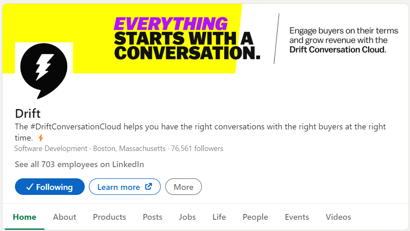Go to the Posts tab
This screenshot has width=410, height=231.
click(x=152, y=217)
